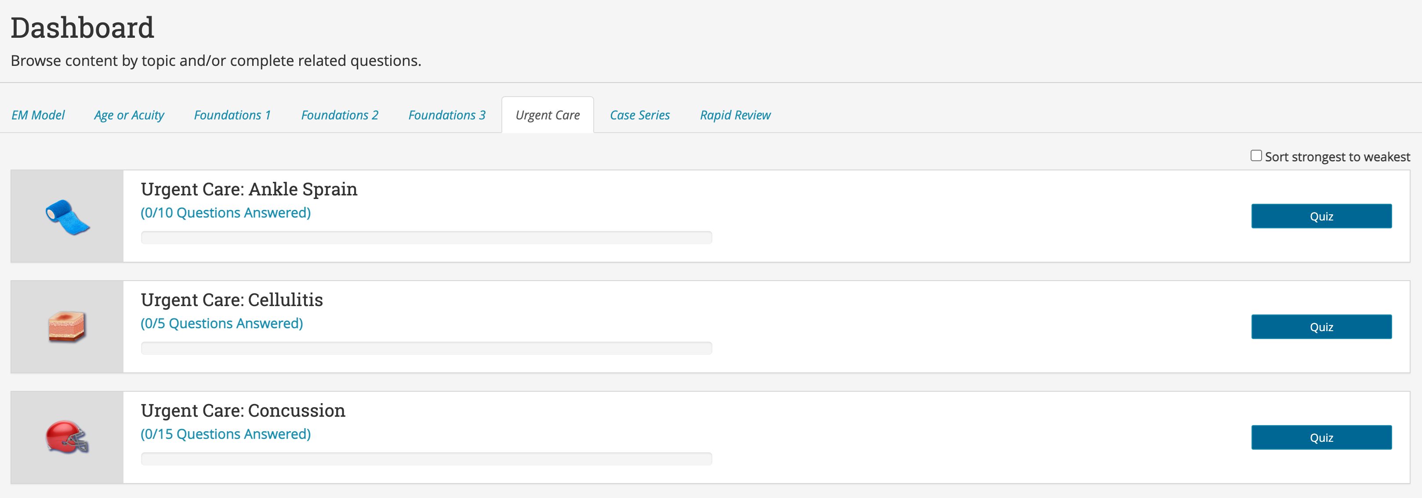This screenshot has height=498, width=1422.
Task: Click the blue bandage roll icon for Ankle Sprain
Action: click(x=66, y=216)
